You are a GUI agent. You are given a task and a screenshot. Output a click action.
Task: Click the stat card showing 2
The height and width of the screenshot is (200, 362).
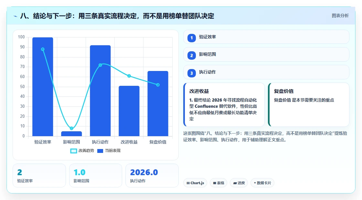(x=39, y=175)
